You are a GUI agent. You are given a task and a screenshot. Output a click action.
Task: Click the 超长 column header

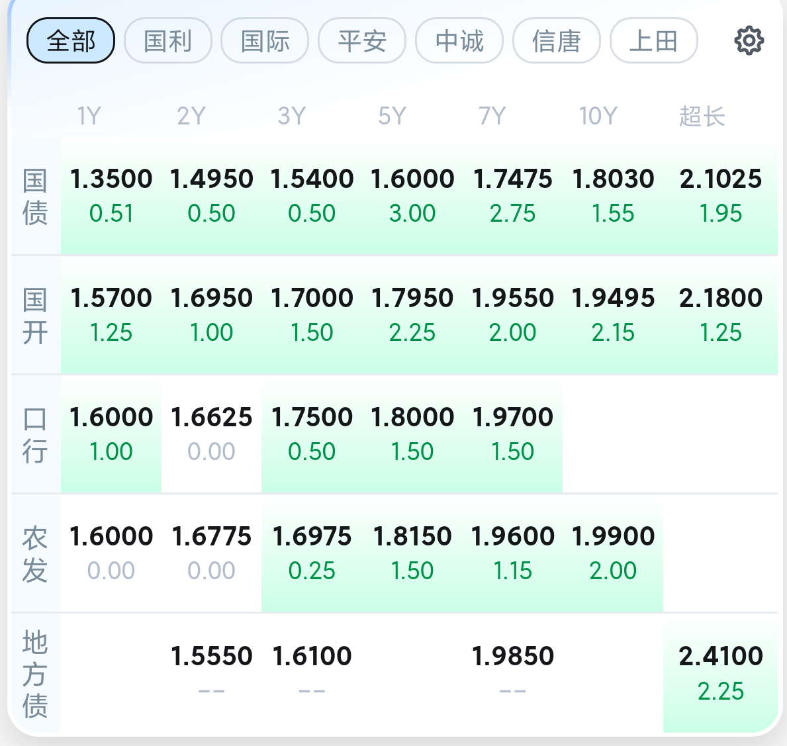click(x=702, y=116)
